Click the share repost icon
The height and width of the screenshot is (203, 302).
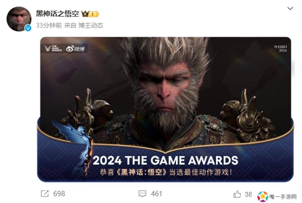click(x=45, y=193)
